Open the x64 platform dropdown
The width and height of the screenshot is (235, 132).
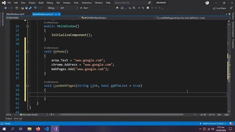pos(69,8)
